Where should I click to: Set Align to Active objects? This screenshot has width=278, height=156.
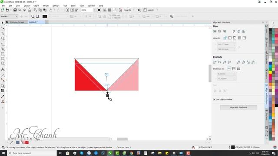tap(225, 38)
